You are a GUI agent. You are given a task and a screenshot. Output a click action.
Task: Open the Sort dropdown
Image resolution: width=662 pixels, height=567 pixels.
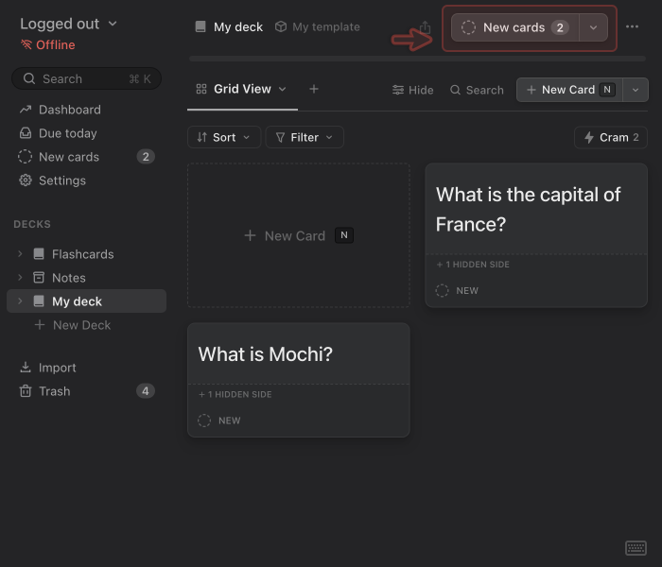point(224,137)
